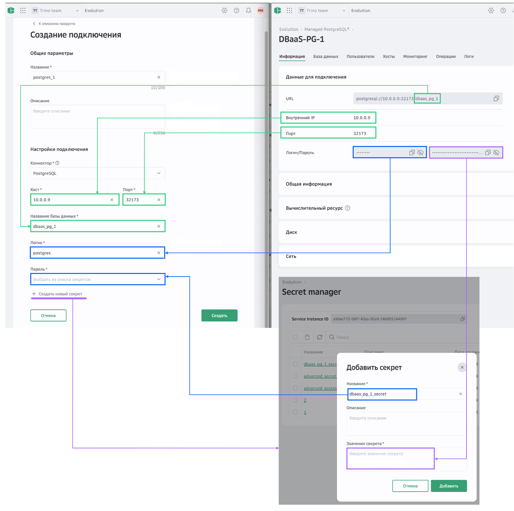This screenshot has height=511, width=514.
Task: Reveal the hidden Логин value
Action: [420, 152]
